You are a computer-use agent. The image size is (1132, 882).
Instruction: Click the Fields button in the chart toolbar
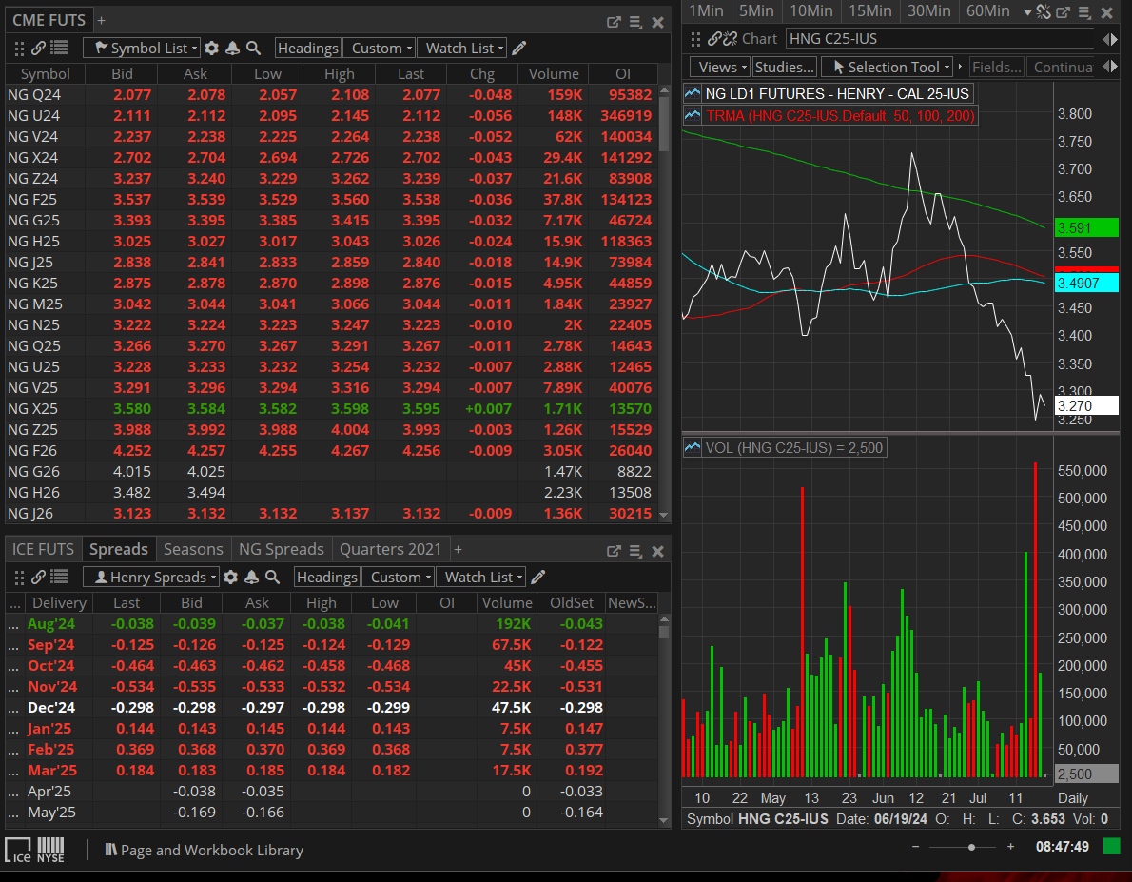996,67
